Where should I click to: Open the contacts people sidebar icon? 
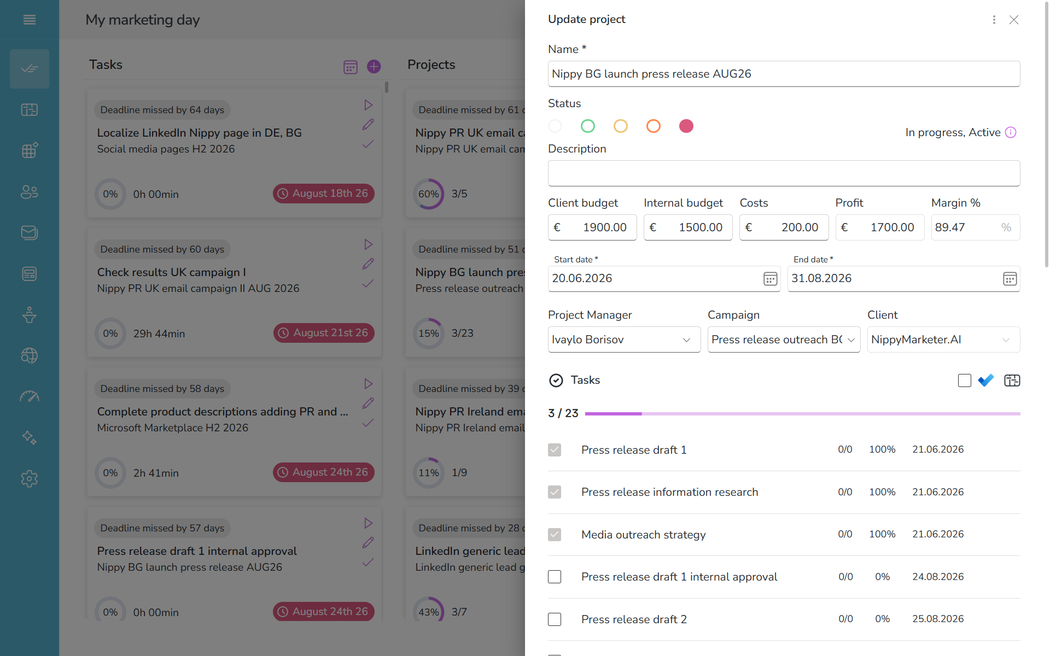coord(30,192)
